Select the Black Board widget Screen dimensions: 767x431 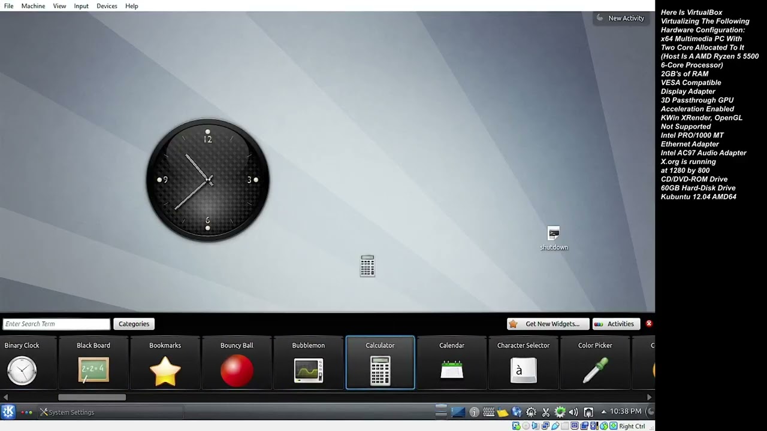click(x=93, y=363)
